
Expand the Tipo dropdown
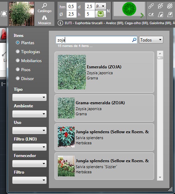(29, 97)
